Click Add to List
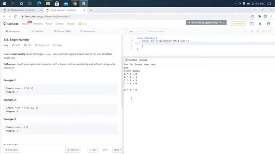This screenshot has width=275, height=154. tap(42, 45)
